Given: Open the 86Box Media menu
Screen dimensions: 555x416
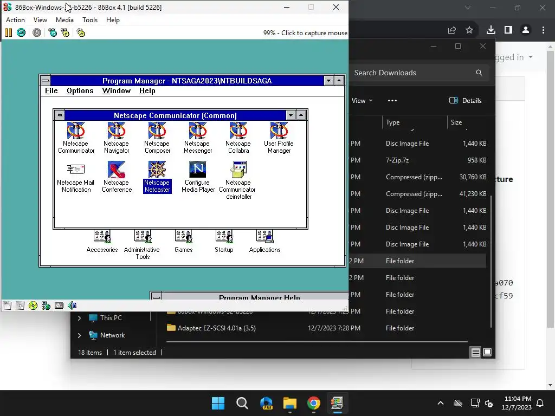Looking at the screenshot, I should click(x=65, y=20).
